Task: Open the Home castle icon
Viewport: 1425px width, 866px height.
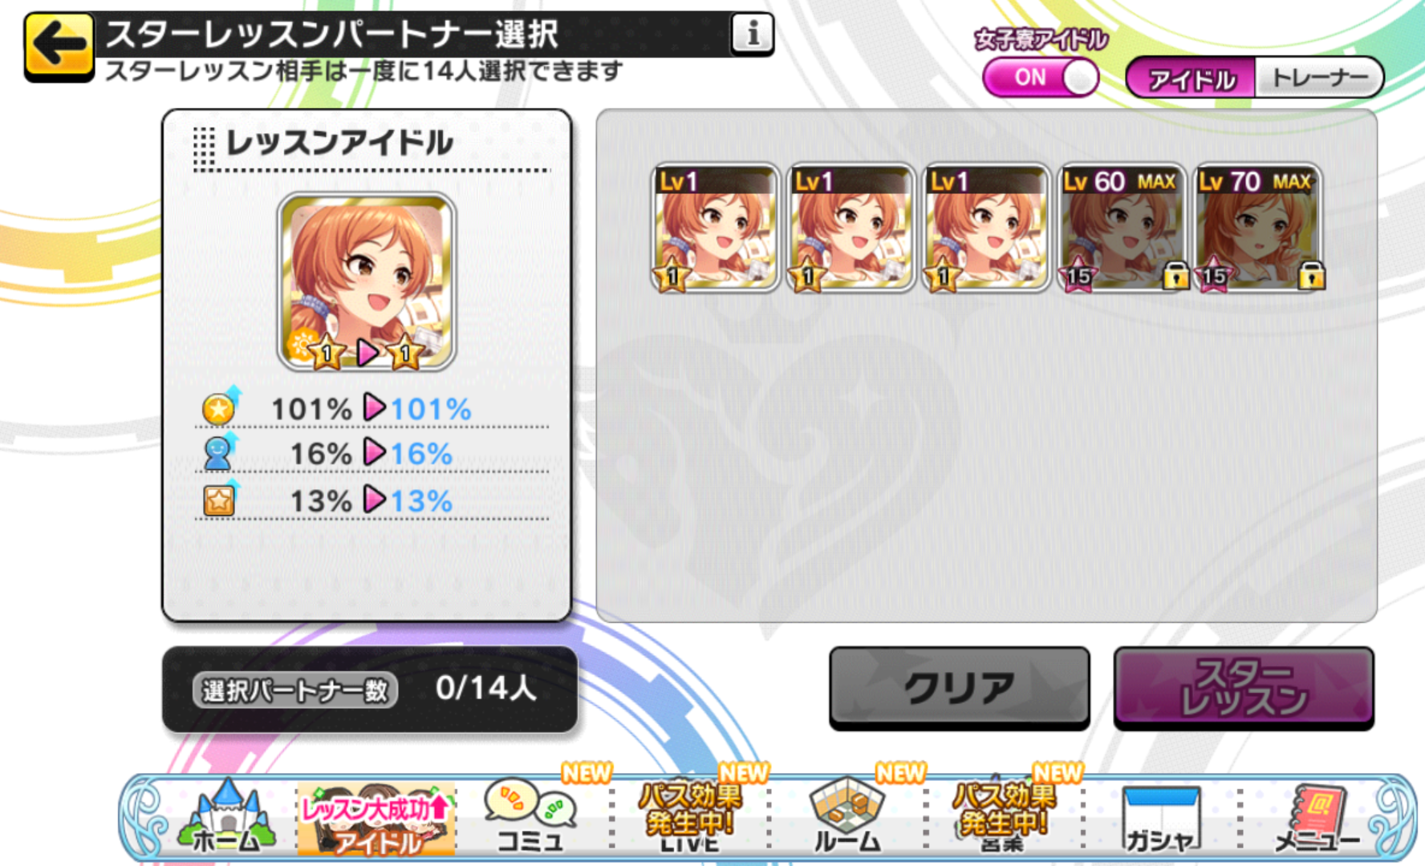Action: [227, 818]
